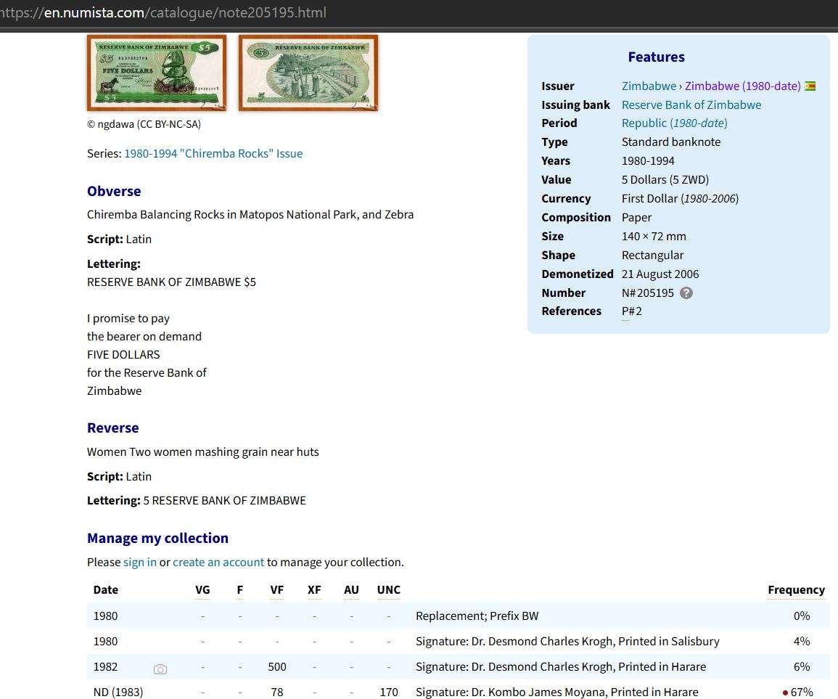Follow the Republic (1980-date) period link
Image resolution: width=838 pixels, height=699 pixels.
pos(674,123)
